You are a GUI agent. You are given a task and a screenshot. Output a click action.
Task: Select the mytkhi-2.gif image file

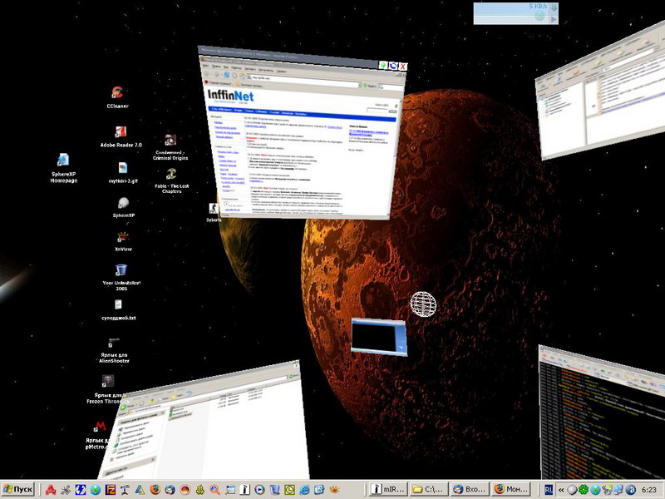(x=122, y=168)
